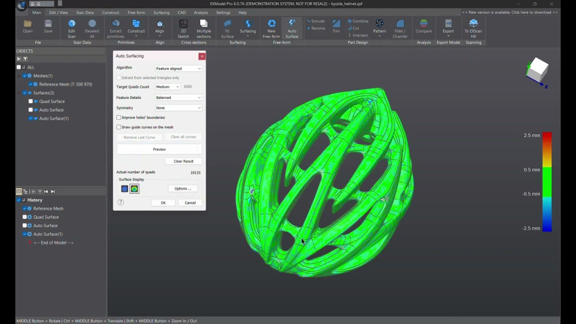Open the Algorithm dropdown
Viewport: 576px width, 324px height.
(178, 69)
